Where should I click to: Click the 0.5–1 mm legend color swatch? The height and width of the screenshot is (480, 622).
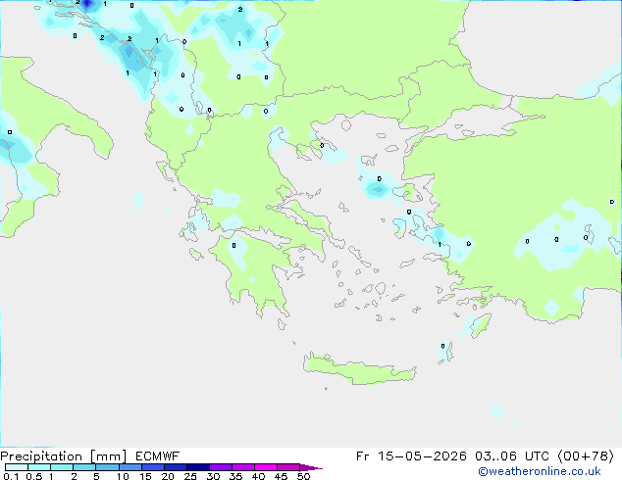click(x=39, y=467)
